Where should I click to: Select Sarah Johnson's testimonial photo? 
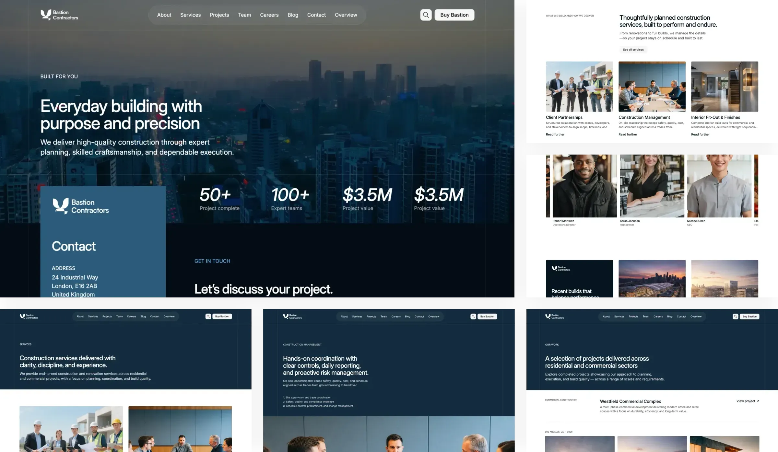coord(652,186)
